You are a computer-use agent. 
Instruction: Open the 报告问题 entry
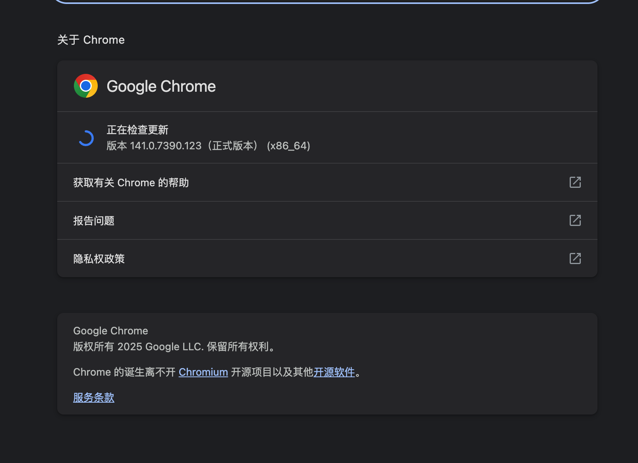click(94, 220)
